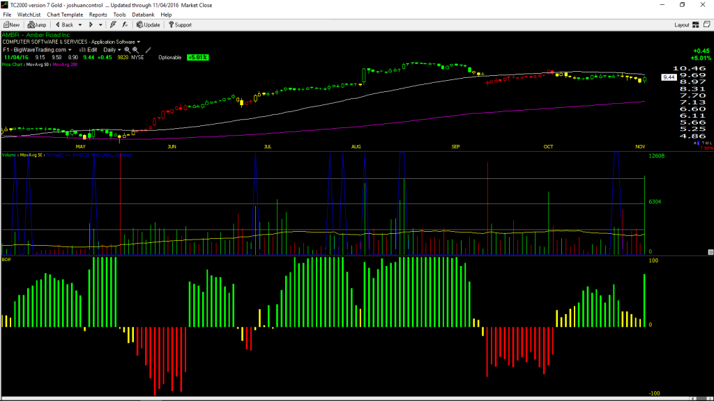The height and width of the screenshot is (401, 714).
Task: Select the drawing line tool icon
Action: point(148,50)
